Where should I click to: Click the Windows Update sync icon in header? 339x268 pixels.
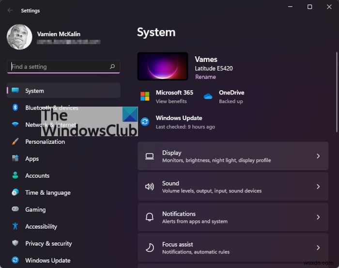145,122
